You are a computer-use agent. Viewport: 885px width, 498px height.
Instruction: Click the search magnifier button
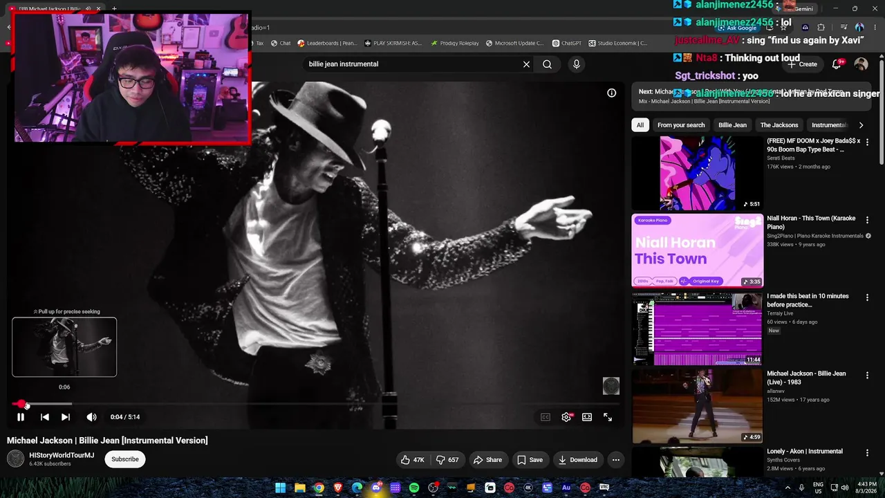coord(547,64)
